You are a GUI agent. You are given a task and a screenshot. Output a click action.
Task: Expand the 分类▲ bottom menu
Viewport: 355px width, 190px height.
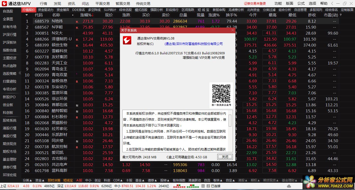tap(27, 180)
